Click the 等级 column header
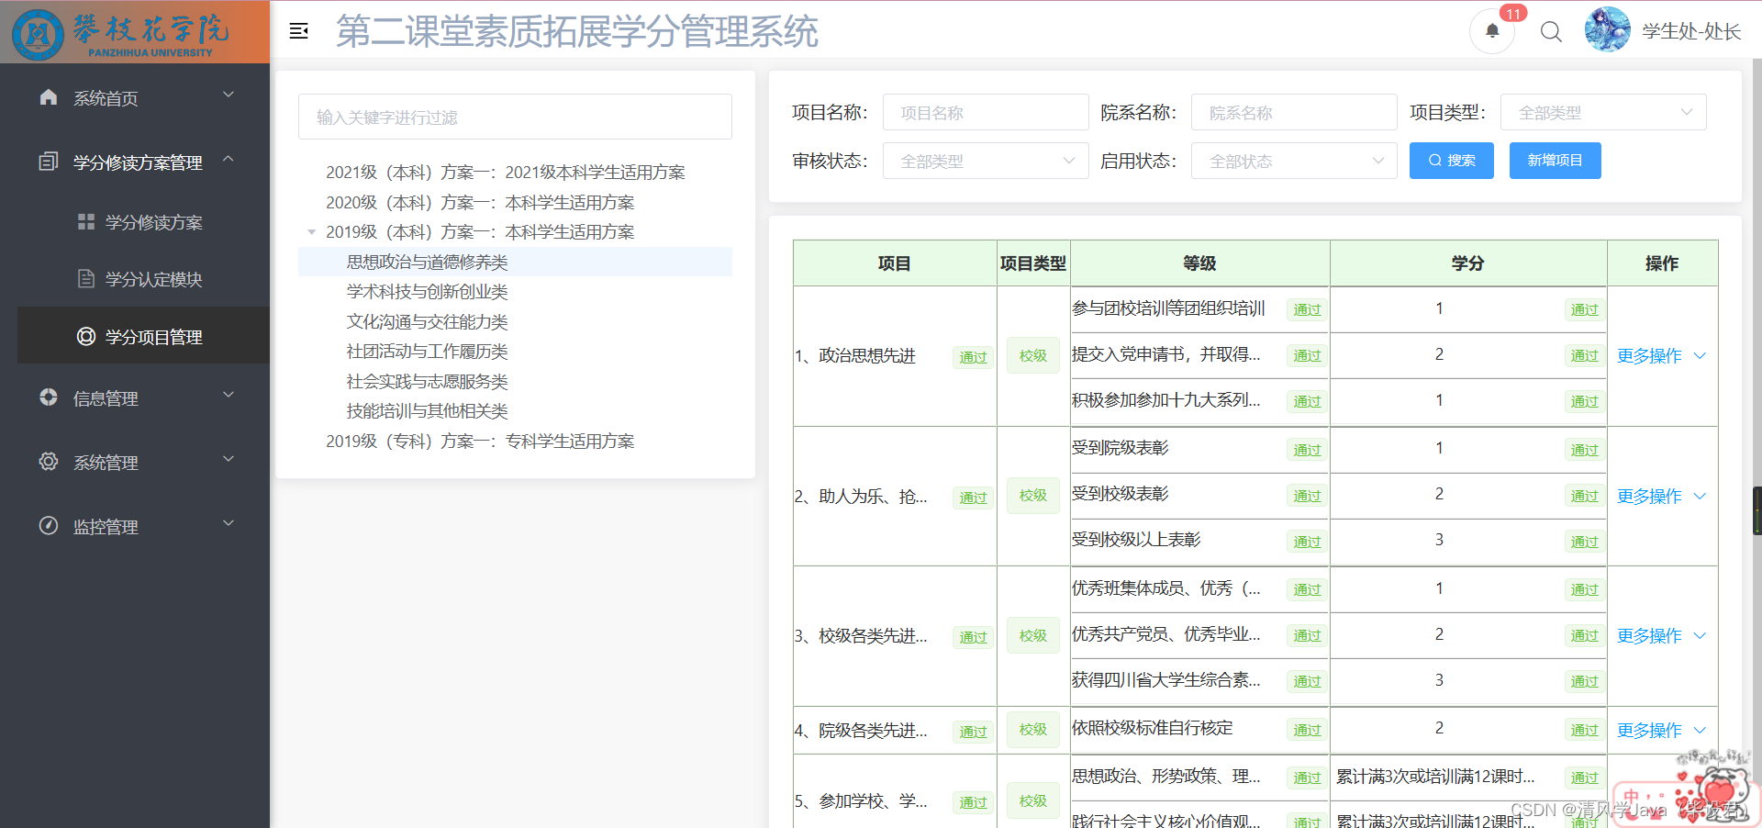The width and height of the screenshot is (1762, 828). [x=1199, y=263]
